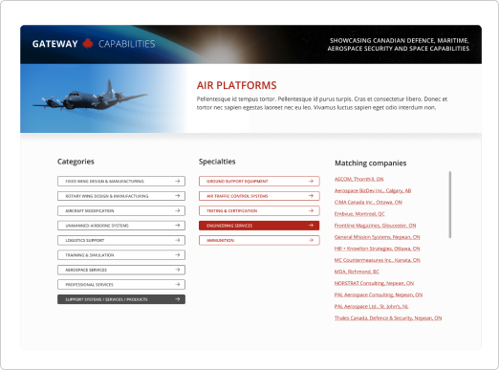Click the arrow icon on Testing & Certification

(x=311, y=210)
